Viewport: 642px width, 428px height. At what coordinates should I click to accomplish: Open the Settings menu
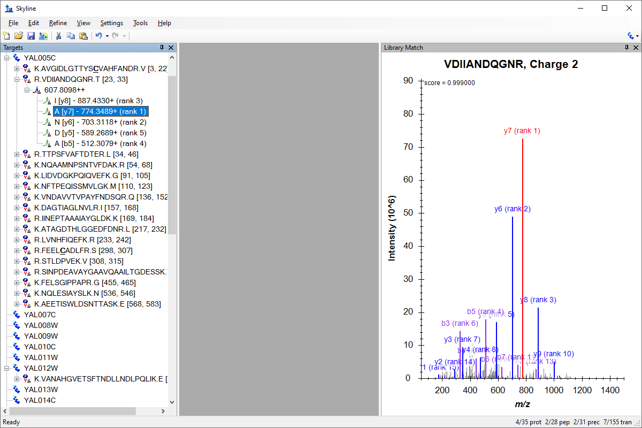112,23
